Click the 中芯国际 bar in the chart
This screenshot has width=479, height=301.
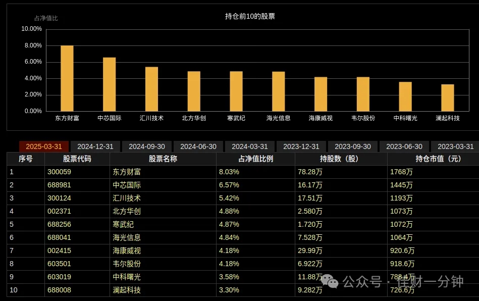(110, 84)
